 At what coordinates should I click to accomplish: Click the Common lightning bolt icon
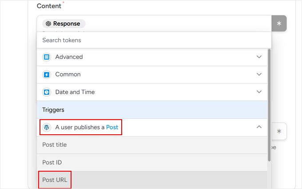tap(47, 75)
